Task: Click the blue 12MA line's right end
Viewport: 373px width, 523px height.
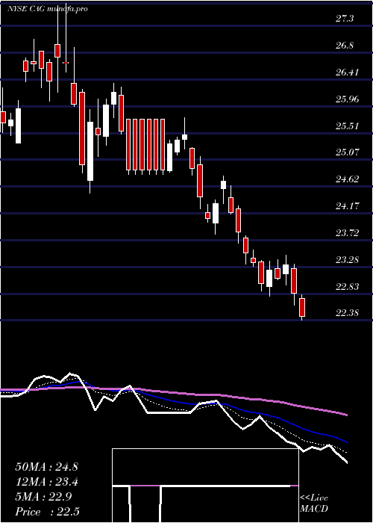Action: (346, 442)
